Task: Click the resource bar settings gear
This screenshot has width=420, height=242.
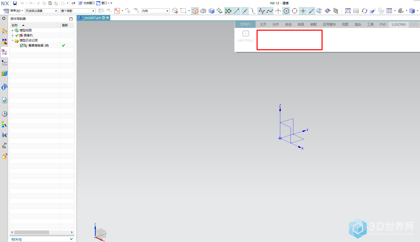Action: pos(4,18)
